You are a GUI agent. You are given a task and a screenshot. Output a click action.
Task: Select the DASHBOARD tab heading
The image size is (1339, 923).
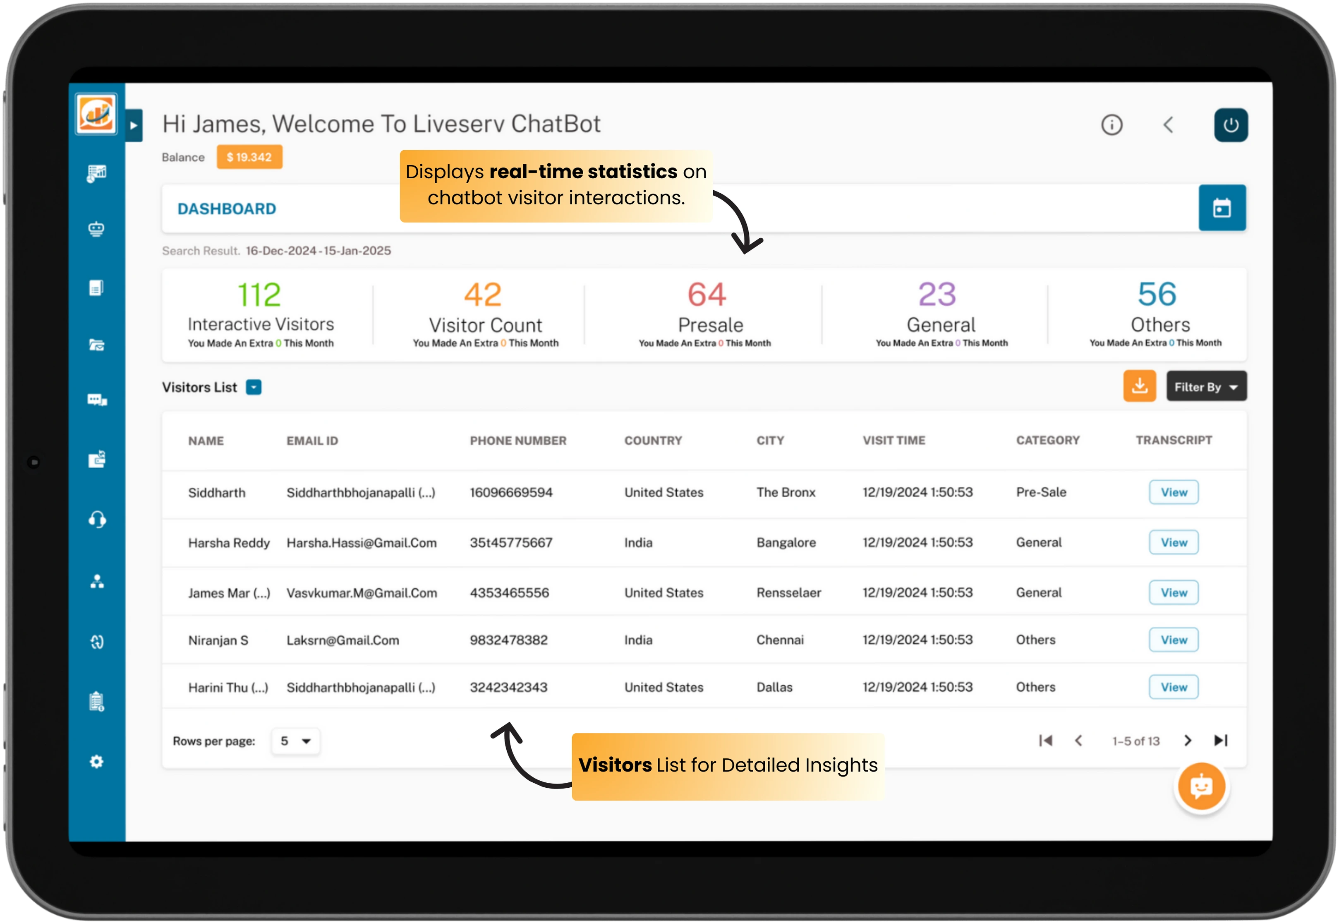(x=227, y=209)
